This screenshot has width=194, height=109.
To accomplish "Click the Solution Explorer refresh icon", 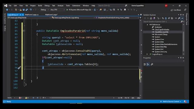I will tap(166, 18).
